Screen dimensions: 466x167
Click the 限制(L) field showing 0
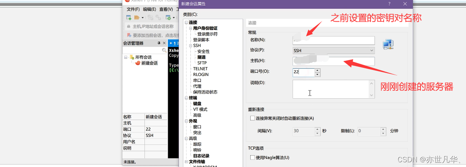[x=369, y=131]
